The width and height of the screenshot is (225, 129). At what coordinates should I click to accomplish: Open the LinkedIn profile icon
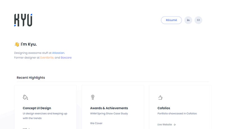coord(188,20)
